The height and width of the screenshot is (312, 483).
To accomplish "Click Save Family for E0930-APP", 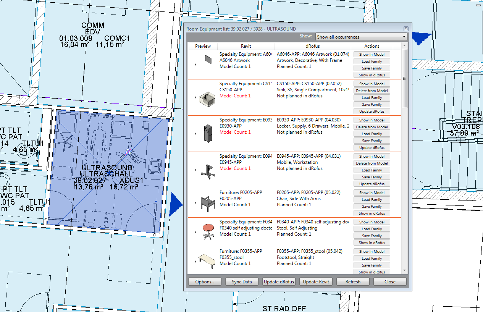I will [372, 141].
